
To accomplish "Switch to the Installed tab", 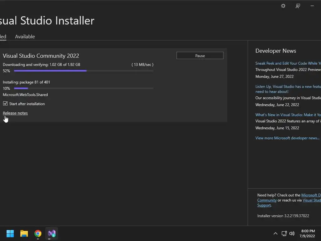I will point(3,36).
